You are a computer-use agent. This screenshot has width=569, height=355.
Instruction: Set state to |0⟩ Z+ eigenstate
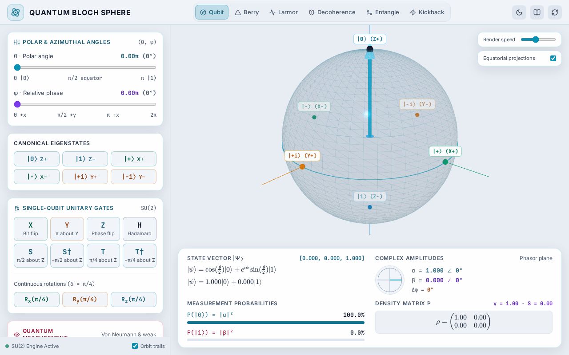[x=36, y=159]
